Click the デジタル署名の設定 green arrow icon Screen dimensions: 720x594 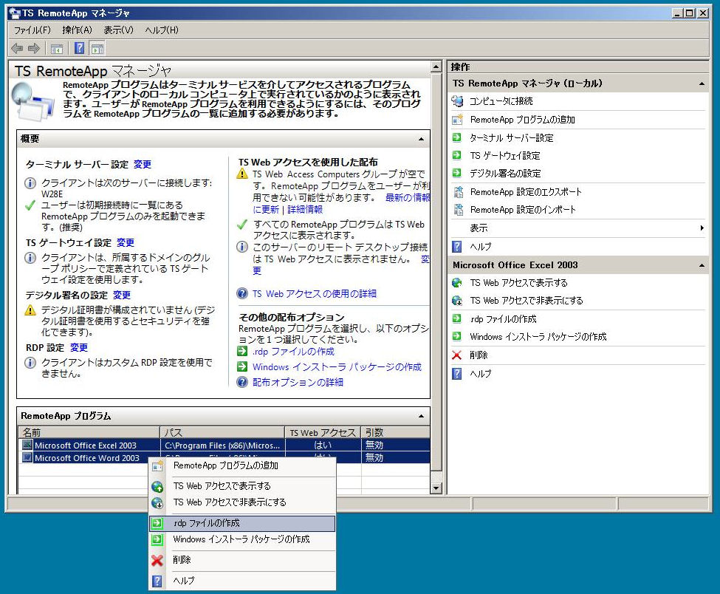tap(456, 173)
